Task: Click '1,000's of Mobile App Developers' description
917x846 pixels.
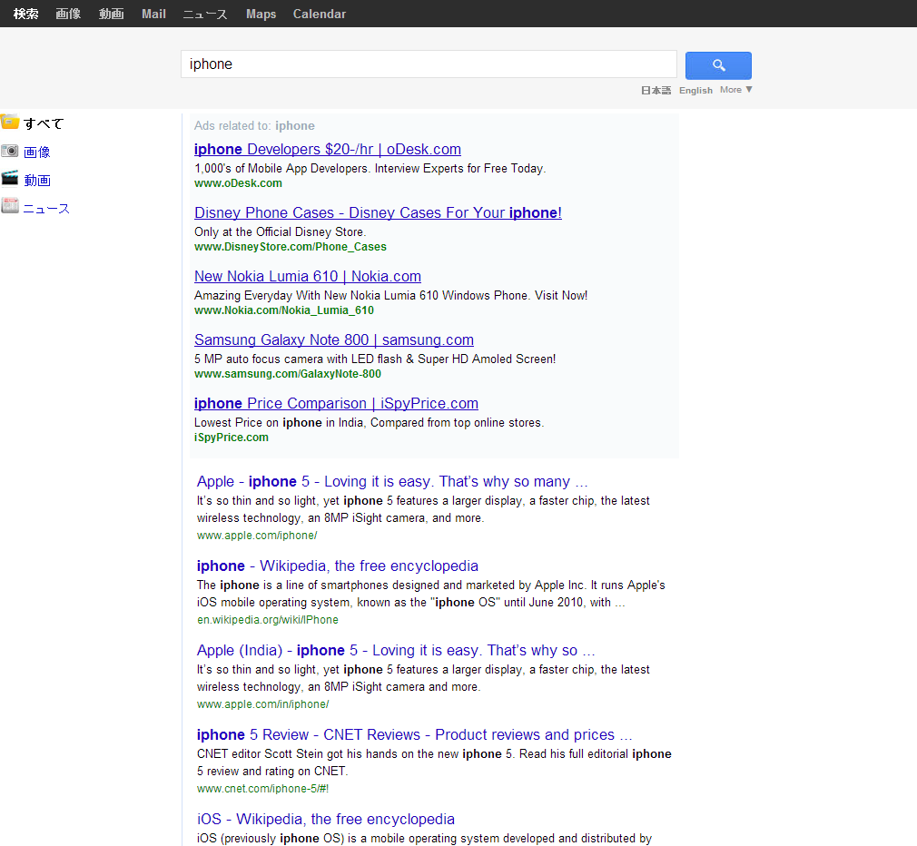Action: [x=370, y=168]
